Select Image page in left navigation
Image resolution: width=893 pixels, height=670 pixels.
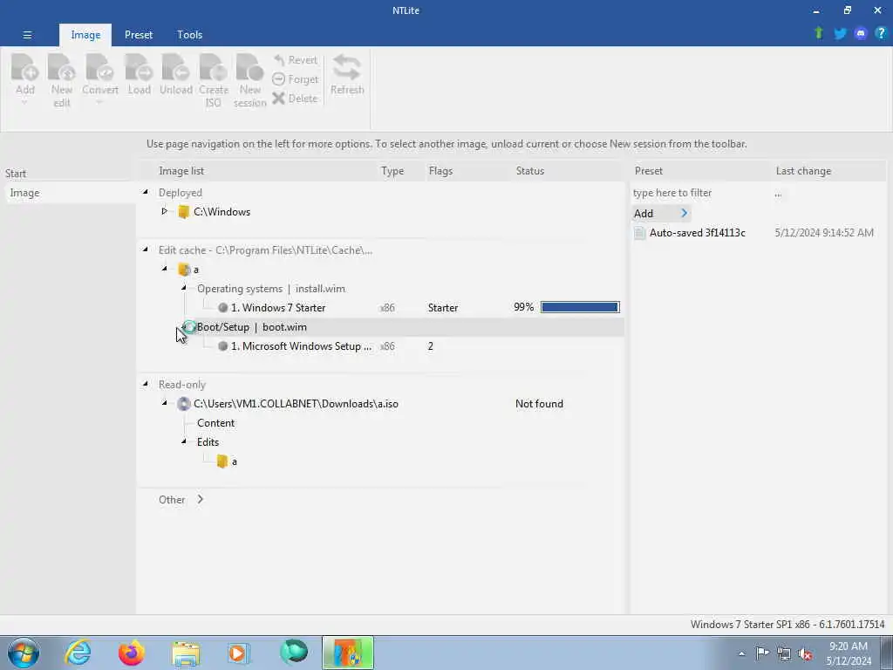[68, 193]
